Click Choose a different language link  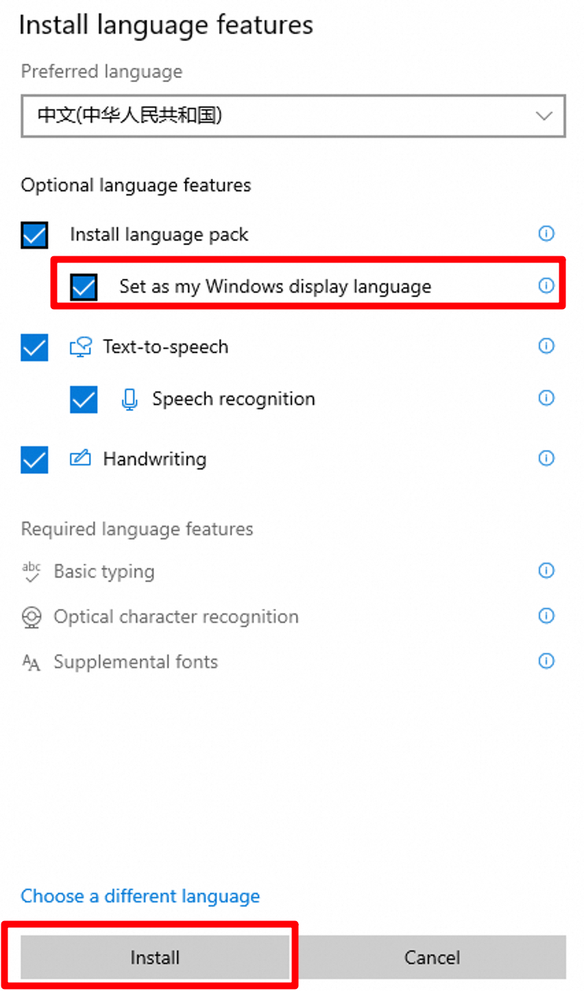point(140,896)
